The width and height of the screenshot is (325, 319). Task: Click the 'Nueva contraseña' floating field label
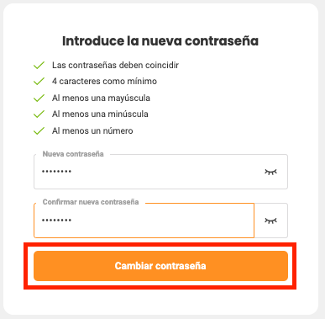pyautogui.click(x=73, y=154)
